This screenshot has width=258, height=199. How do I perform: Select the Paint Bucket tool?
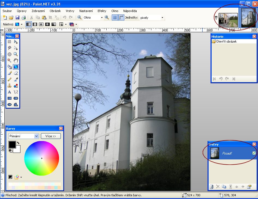9,67
